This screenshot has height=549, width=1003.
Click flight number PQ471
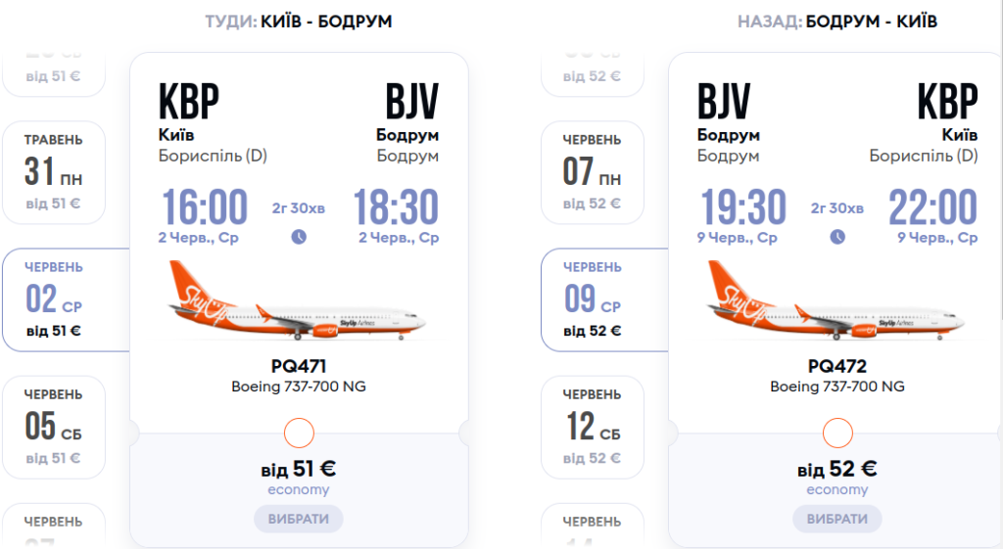(x=299, y=367)
